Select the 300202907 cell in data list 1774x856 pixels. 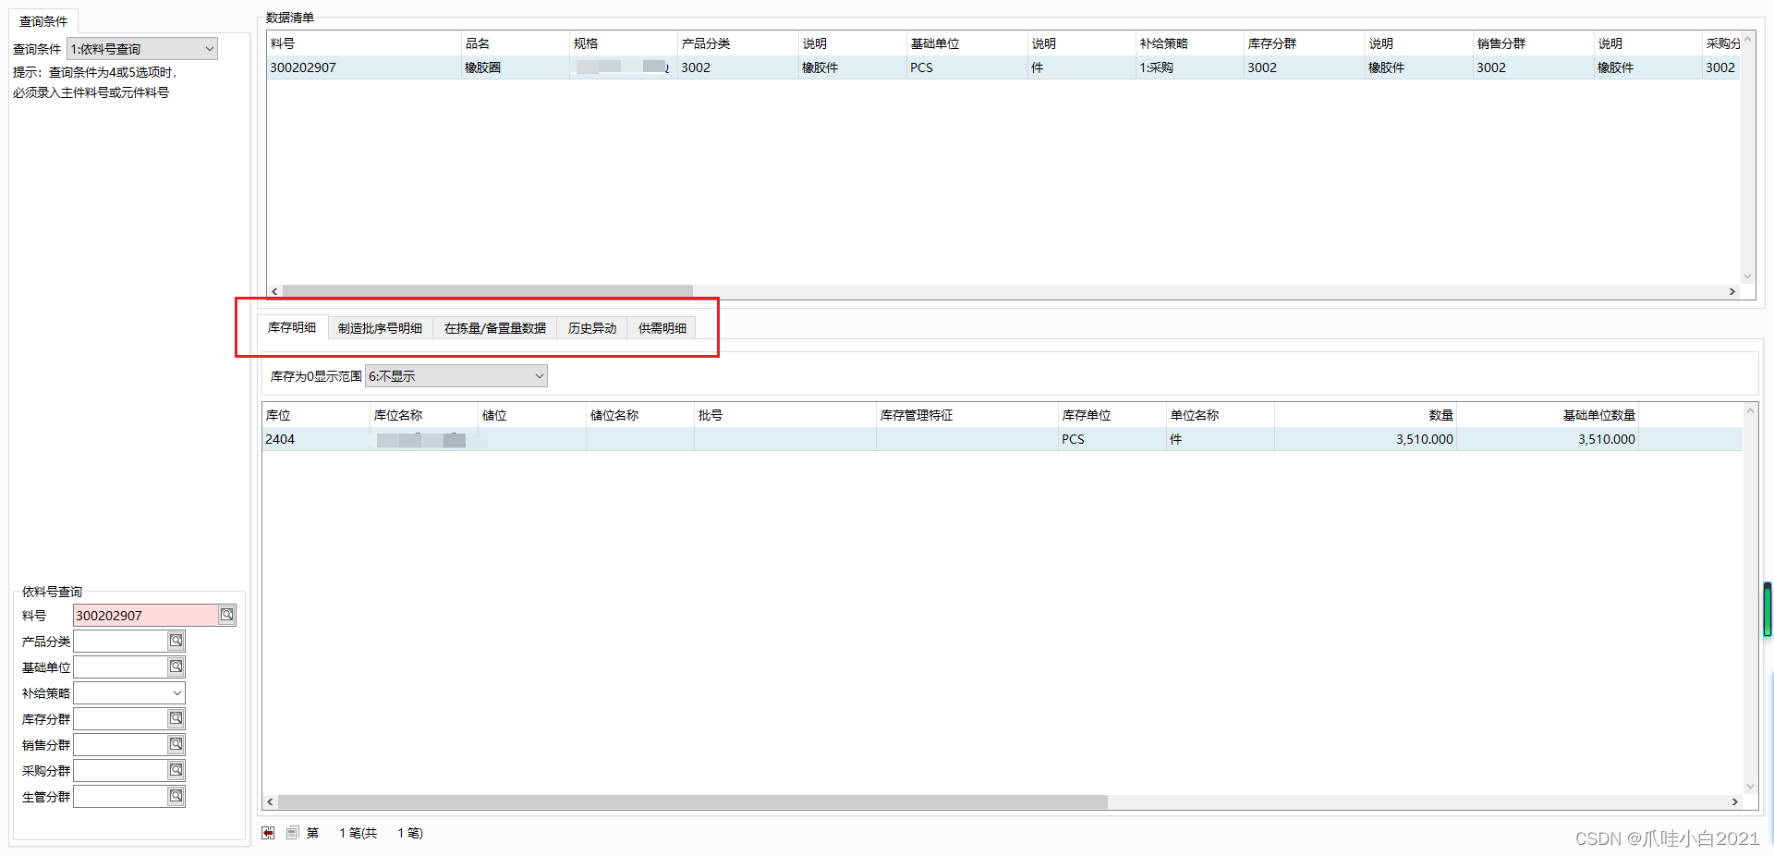click(x=364, y=67)
